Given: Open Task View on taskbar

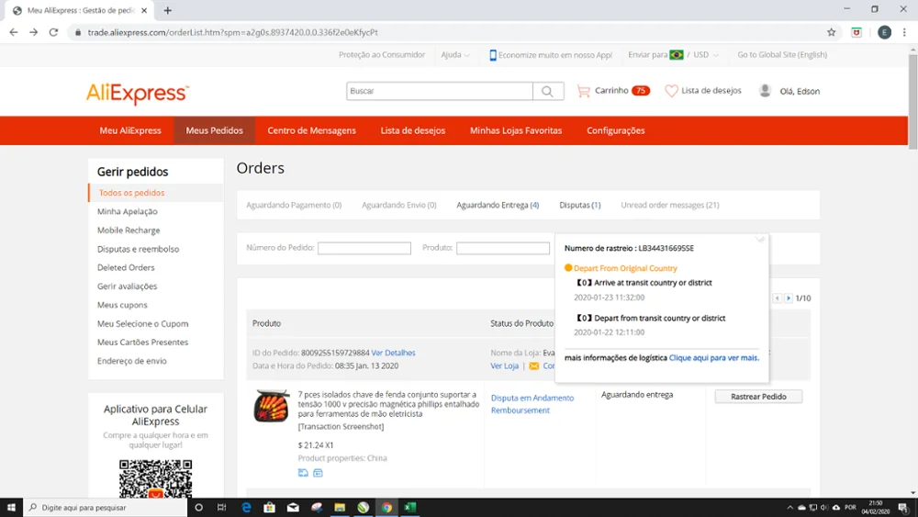Looking at the screenshot, I should tap(221, 507).
